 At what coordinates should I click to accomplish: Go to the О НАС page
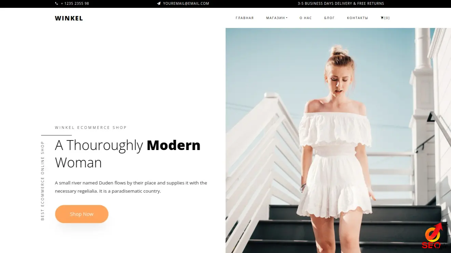306,18
